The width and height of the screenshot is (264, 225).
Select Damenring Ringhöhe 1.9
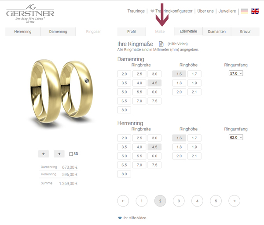(x=194, y=83)
